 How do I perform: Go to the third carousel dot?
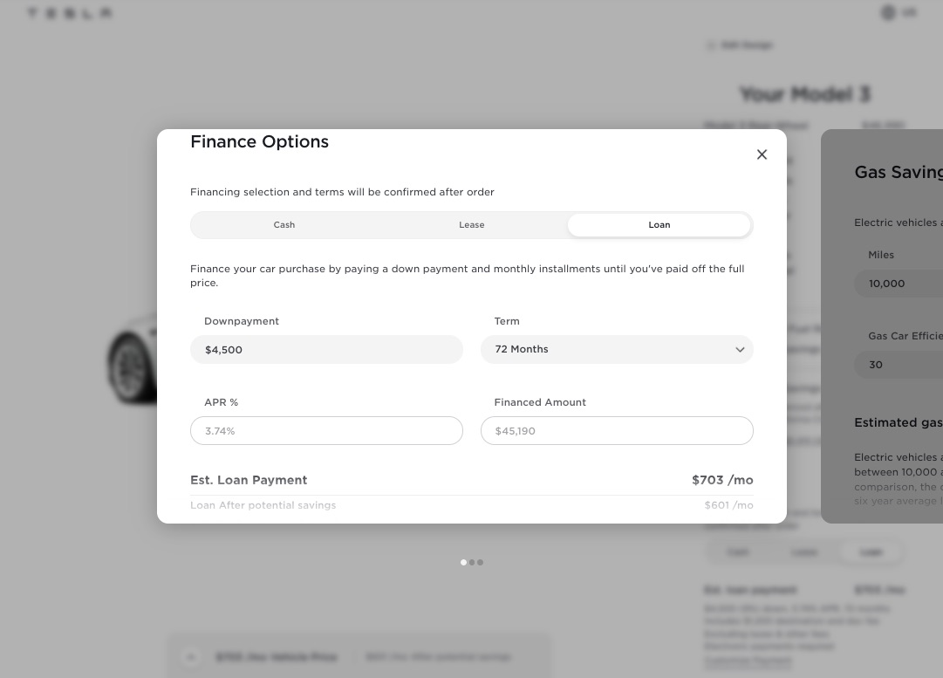(x=480, y=563)
